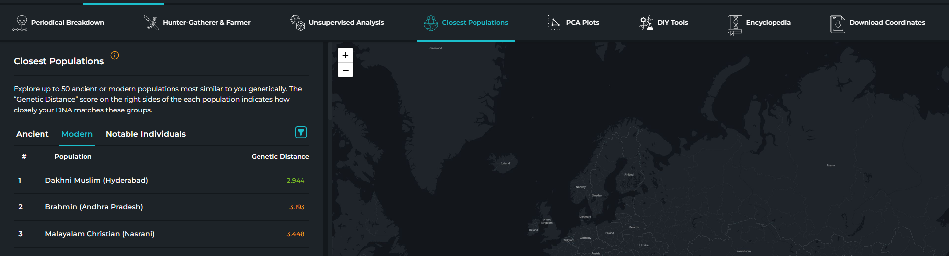
Task: Open the Notable Individuals tab
Action: tap(146, 134)
